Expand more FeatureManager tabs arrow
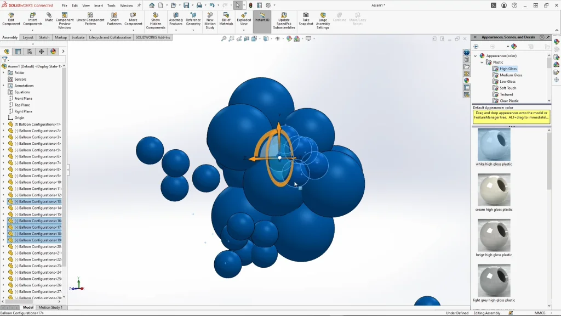 pos(64,52)
